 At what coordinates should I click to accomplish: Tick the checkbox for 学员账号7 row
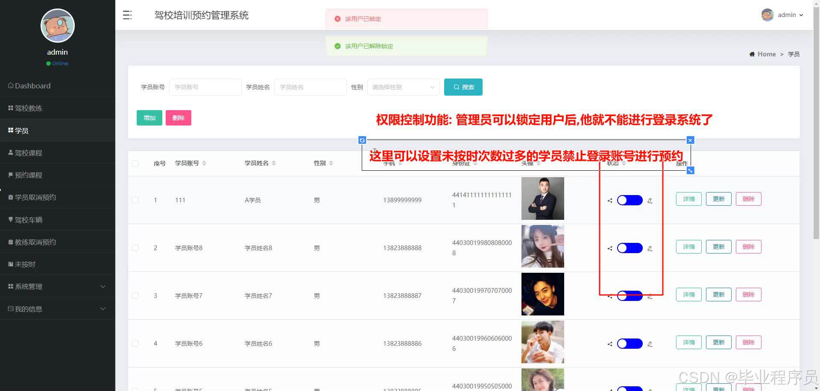click(135, 296)
